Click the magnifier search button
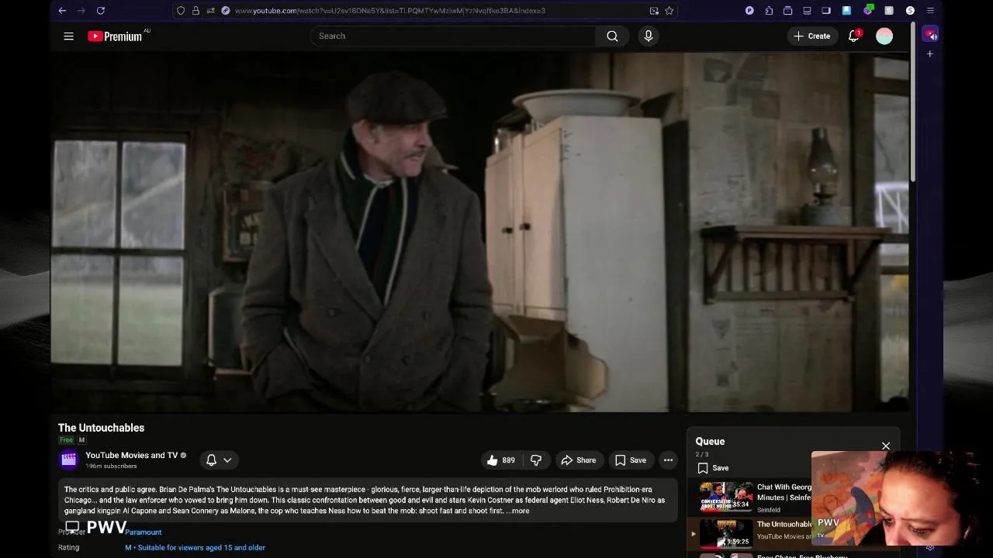 (x=612, y=36)
